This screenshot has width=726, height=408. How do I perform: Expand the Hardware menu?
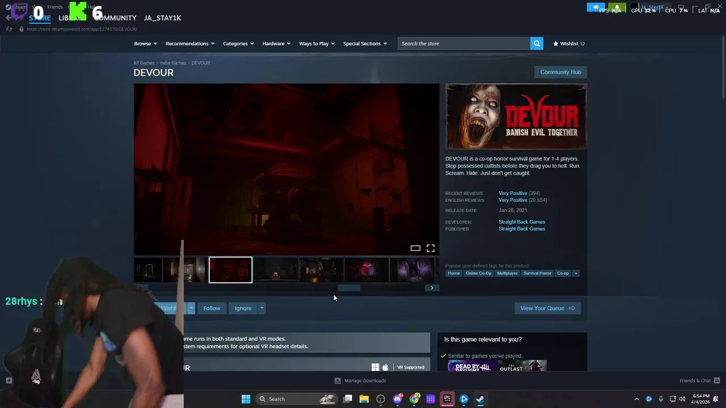click(x=276, y=44)
